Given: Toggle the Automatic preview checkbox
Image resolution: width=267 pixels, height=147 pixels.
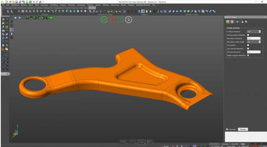Looking at the screenshot, I should tap(227, 129).
